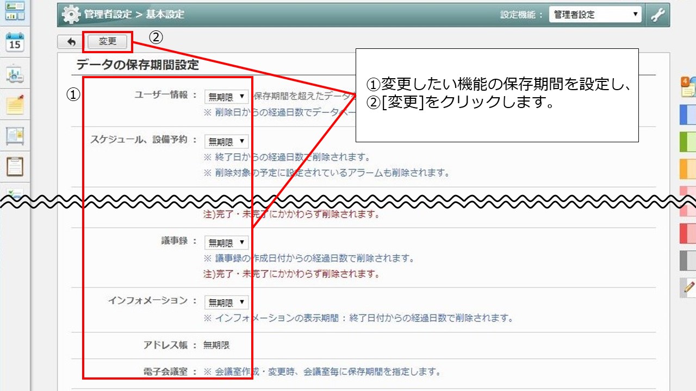
Task: Click the インフォメーションの表示期間 note text
Action: click(358, 318)
